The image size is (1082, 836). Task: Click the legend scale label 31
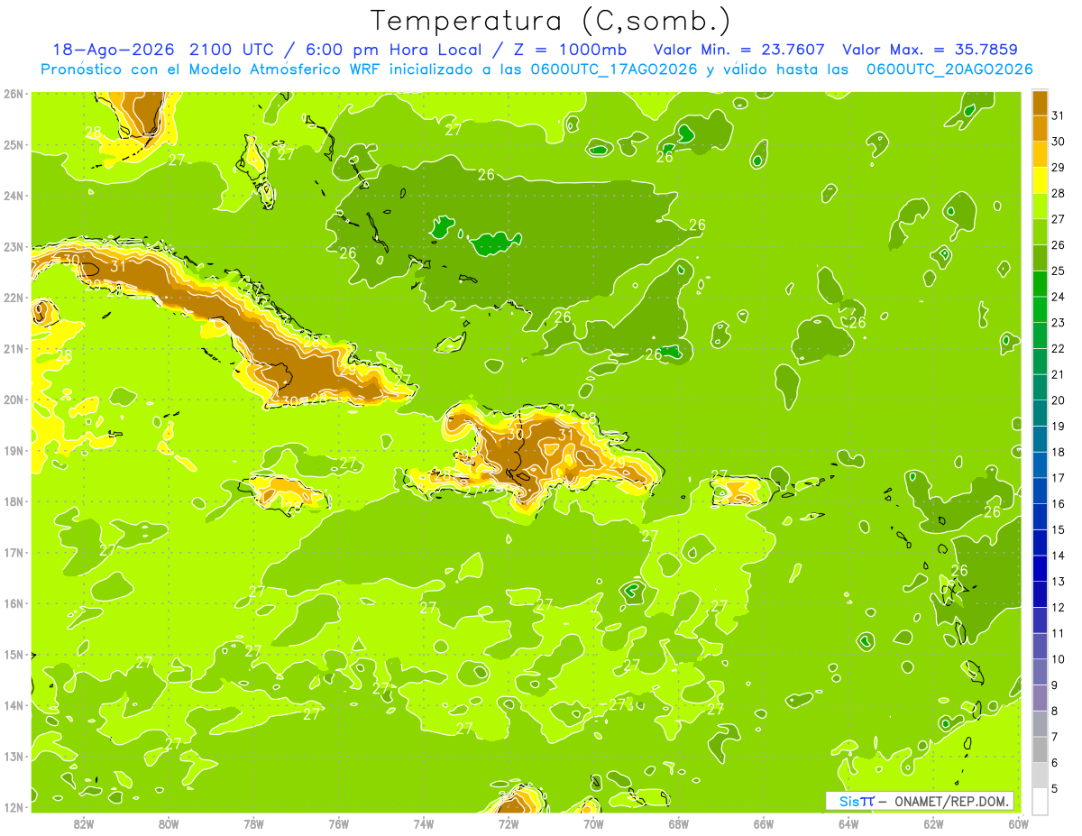coord(1059,115)
